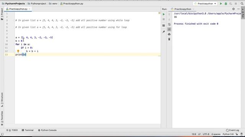
Task: Close the Practicepython.py editor tab
Action: click(29, 9)
